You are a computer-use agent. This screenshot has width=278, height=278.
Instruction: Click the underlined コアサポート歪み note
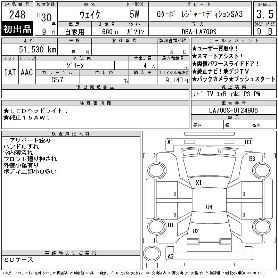pyautogui.click(x=27, y=140)
